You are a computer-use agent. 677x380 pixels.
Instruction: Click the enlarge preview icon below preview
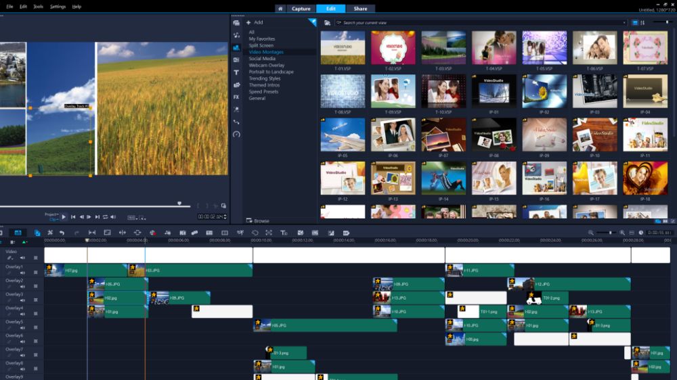pyautogui.click(x=223, y=206)
